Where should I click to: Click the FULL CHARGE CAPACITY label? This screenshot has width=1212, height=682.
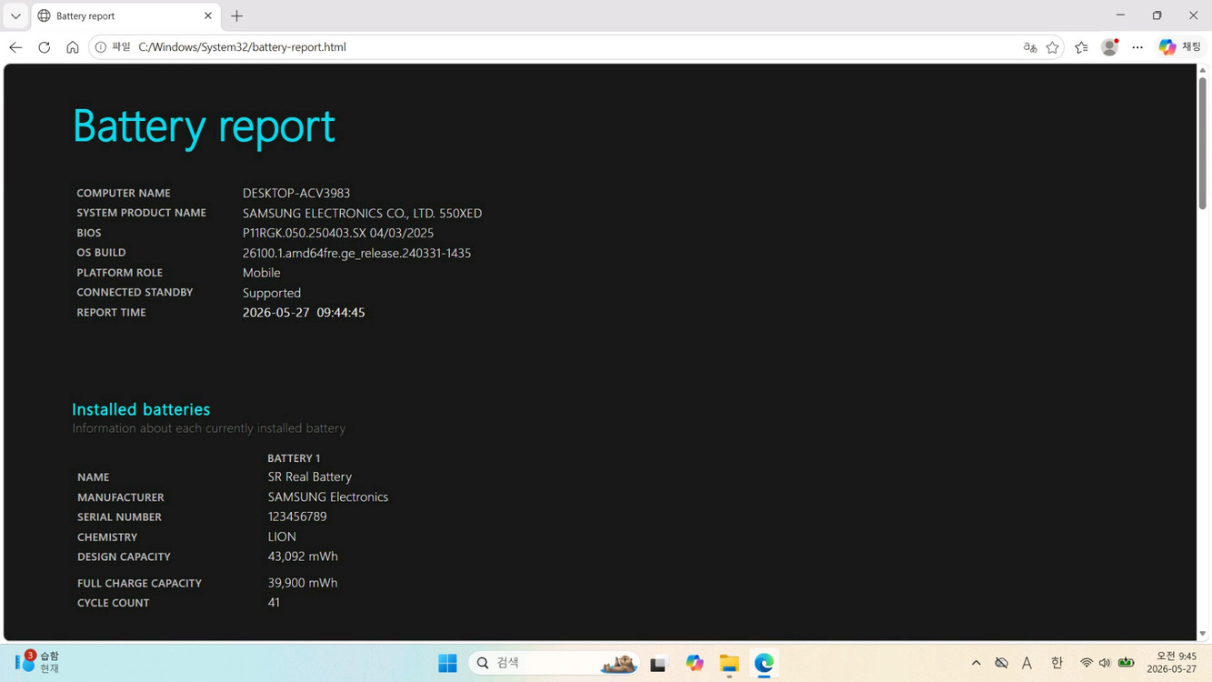(x=139, y=583)
